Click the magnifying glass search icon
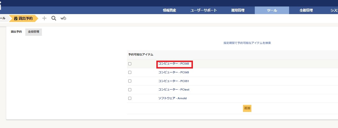This screenshot has width=338, height=128. point(54,18)
